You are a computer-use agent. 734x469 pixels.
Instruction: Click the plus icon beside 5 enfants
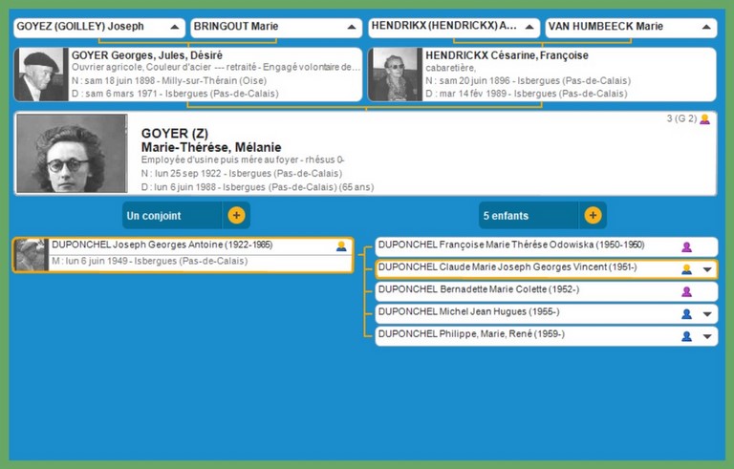tap(593, 215)
